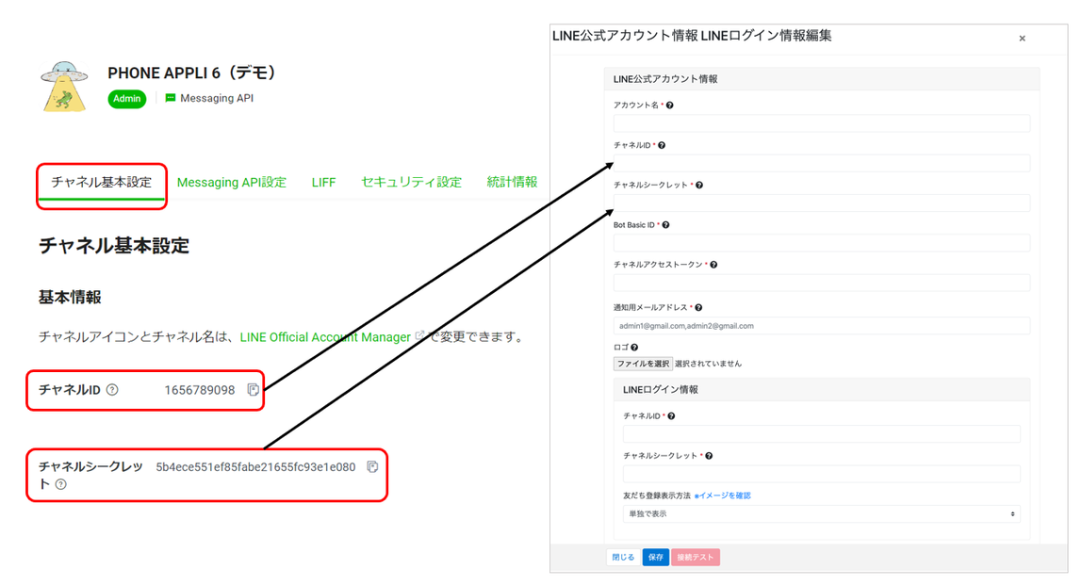1082x585 pixels.
Task: Open the LIFF tab
Action: point(323,182)
